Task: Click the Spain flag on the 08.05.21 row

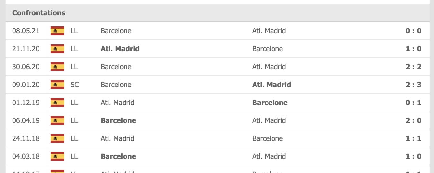Action: 57,31
